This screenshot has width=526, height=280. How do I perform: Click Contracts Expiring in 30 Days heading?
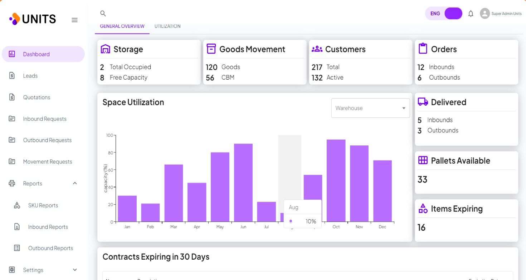click(x=156, y=257)
